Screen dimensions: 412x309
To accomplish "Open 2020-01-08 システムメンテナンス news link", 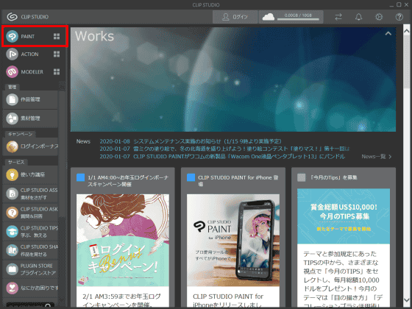I will click(191, 141).
